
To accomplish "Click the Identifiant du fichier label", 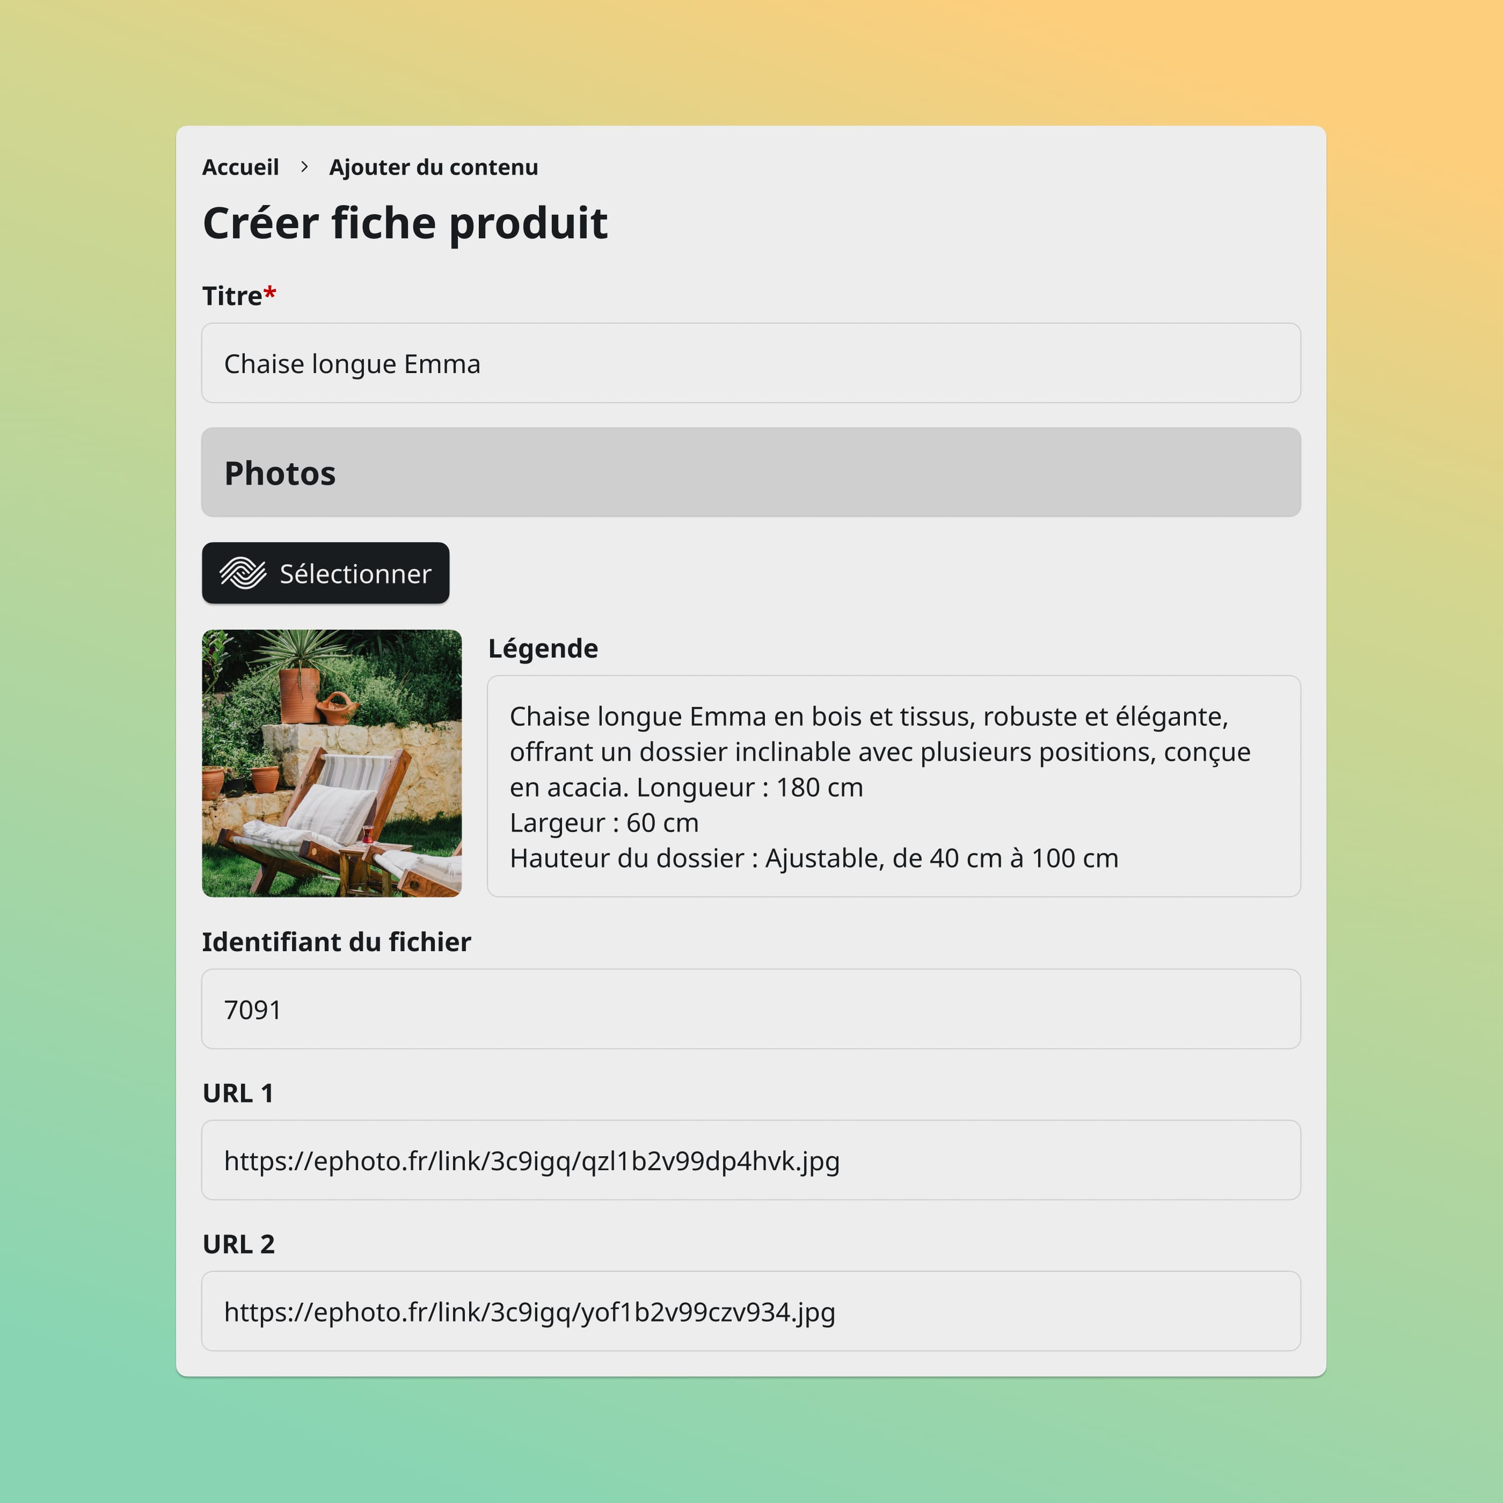I will pos(336,942).
